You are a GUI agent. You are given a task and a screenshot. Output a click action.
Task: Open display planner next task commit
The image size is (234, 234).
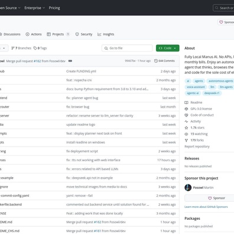coord(94,134)
